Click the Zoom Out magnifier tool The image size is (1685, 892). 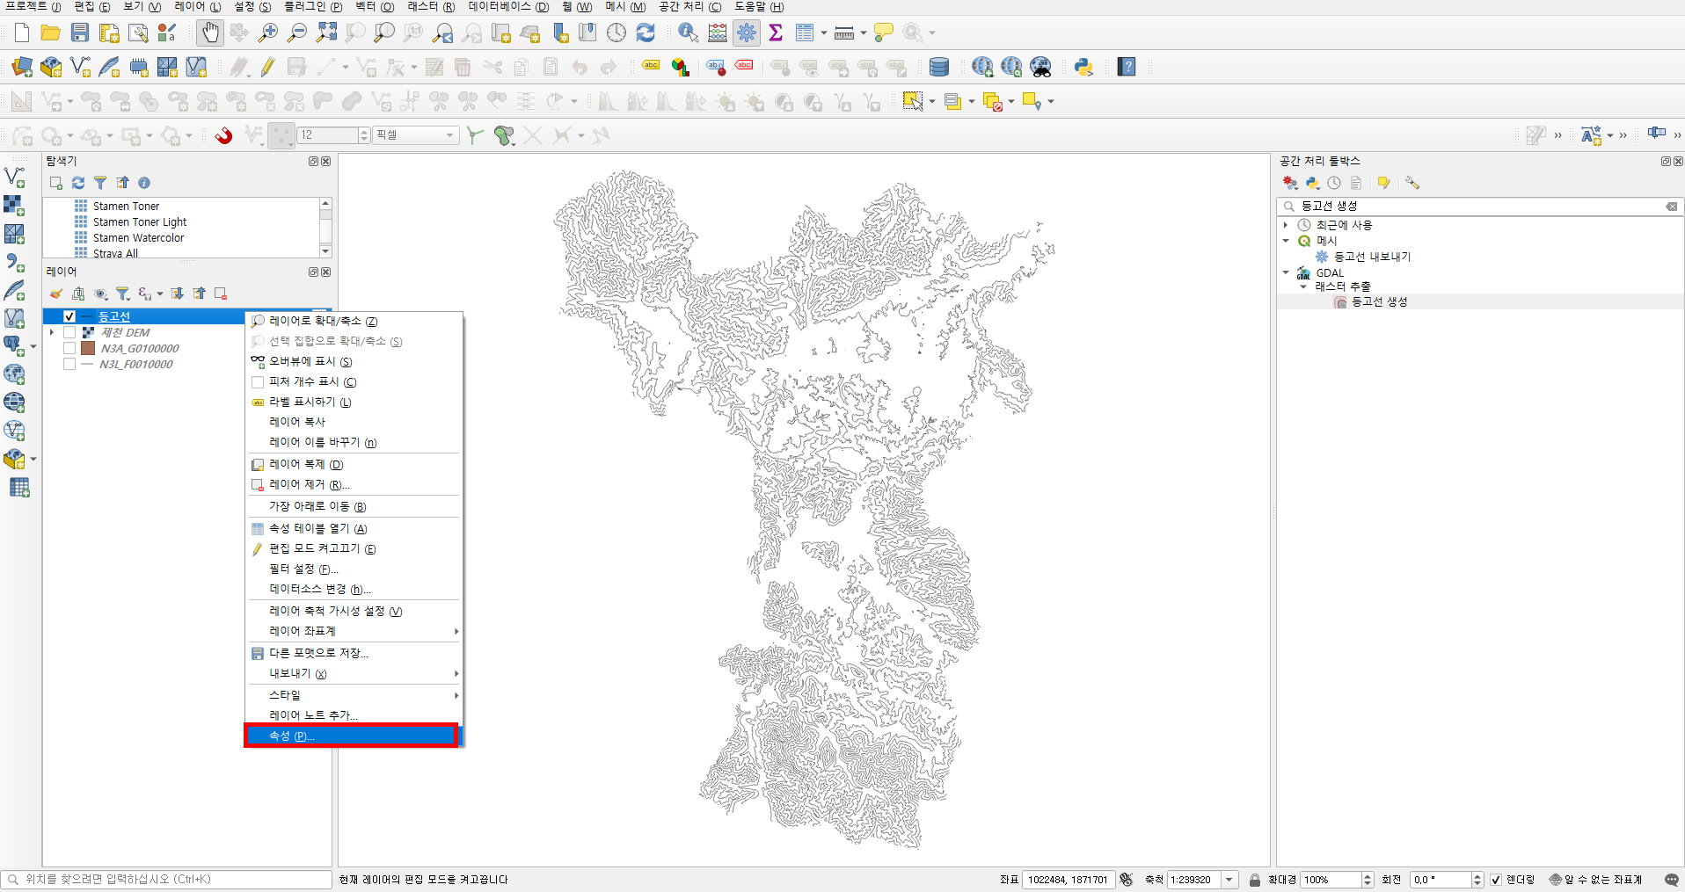click(x=297, y=33)
